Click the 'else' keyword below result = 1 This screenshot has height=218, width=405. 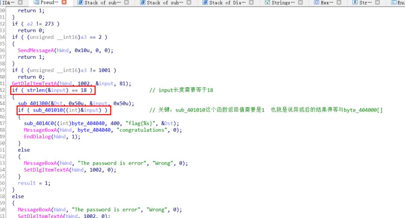[x=18, y=196]
